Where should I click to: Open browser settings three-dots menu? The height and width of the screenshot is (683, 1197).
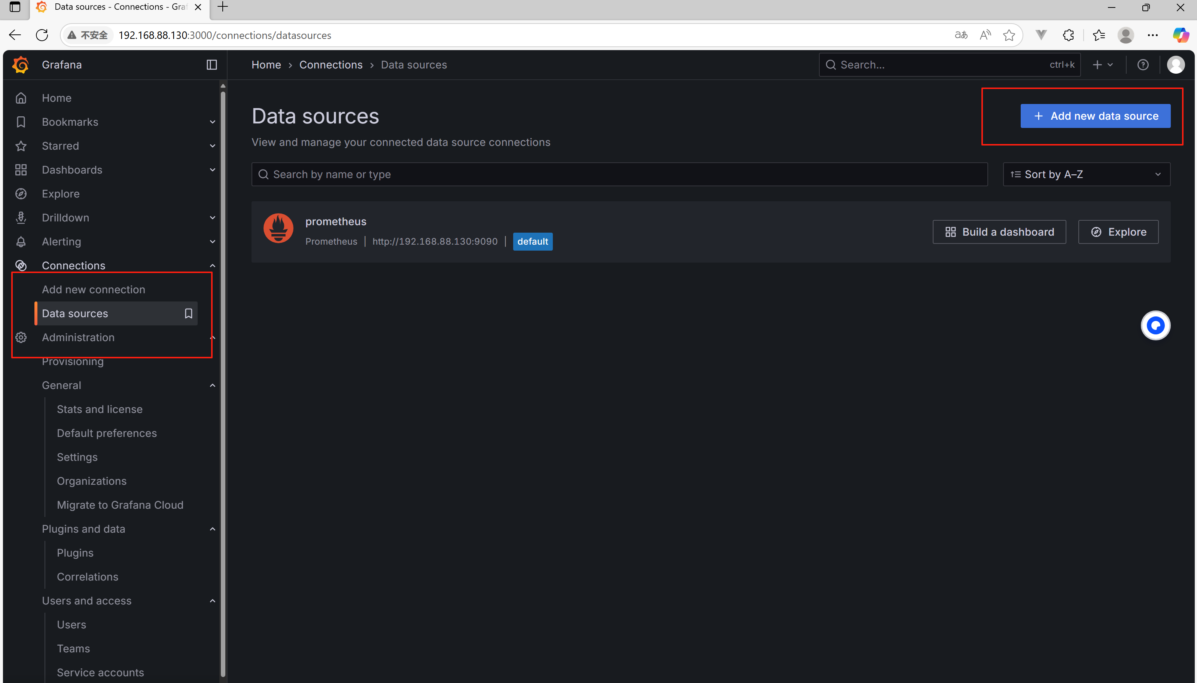pyautogui.click(x=1152, y=35)
